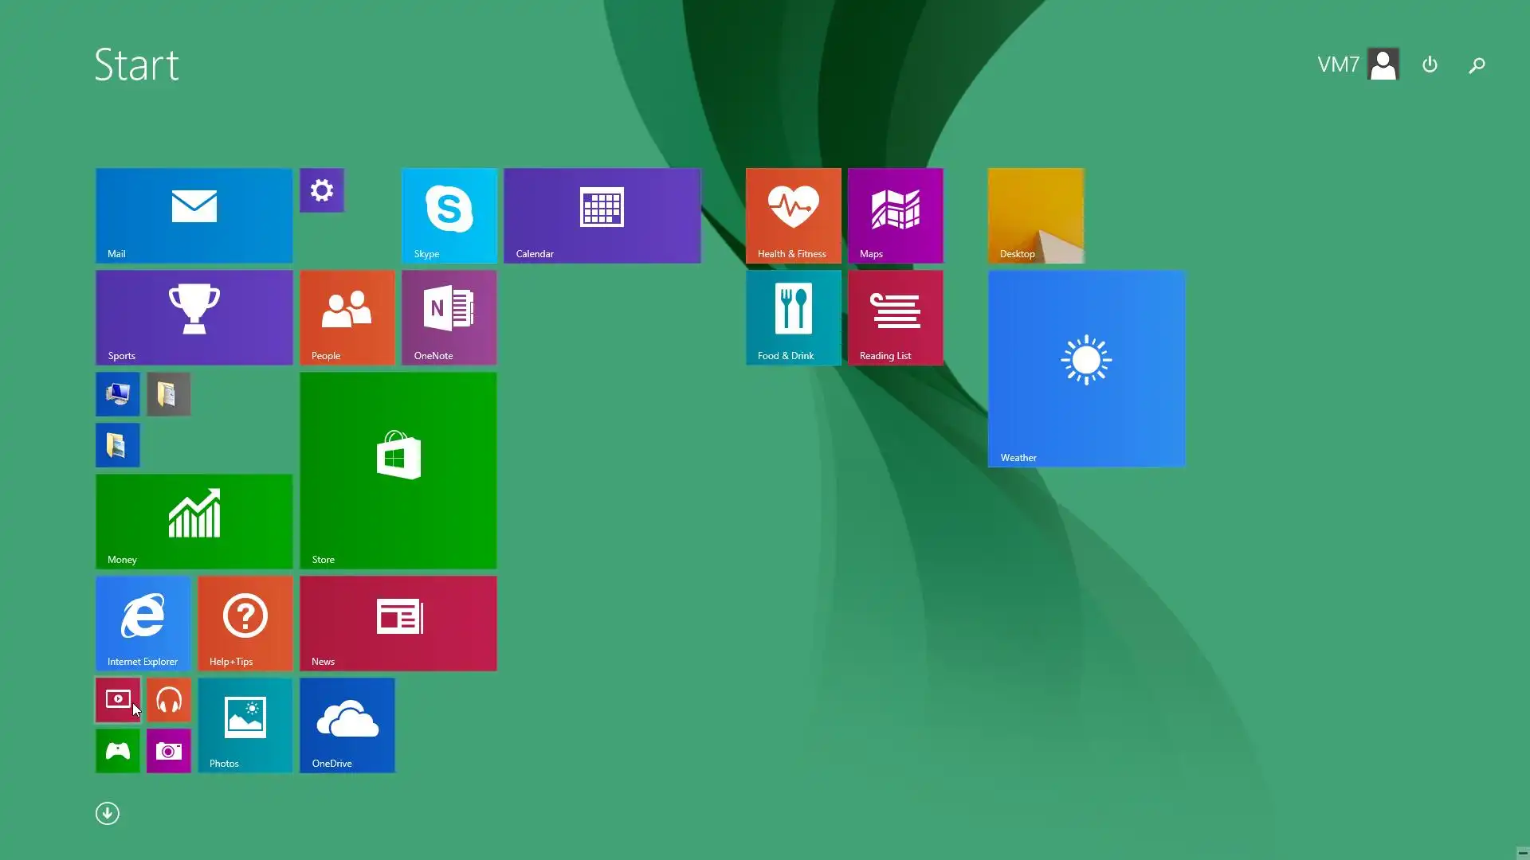Viewport: 1530px width, 860px height.
Task: Open OneDrive cloud tile
Action: coord(347,725)
